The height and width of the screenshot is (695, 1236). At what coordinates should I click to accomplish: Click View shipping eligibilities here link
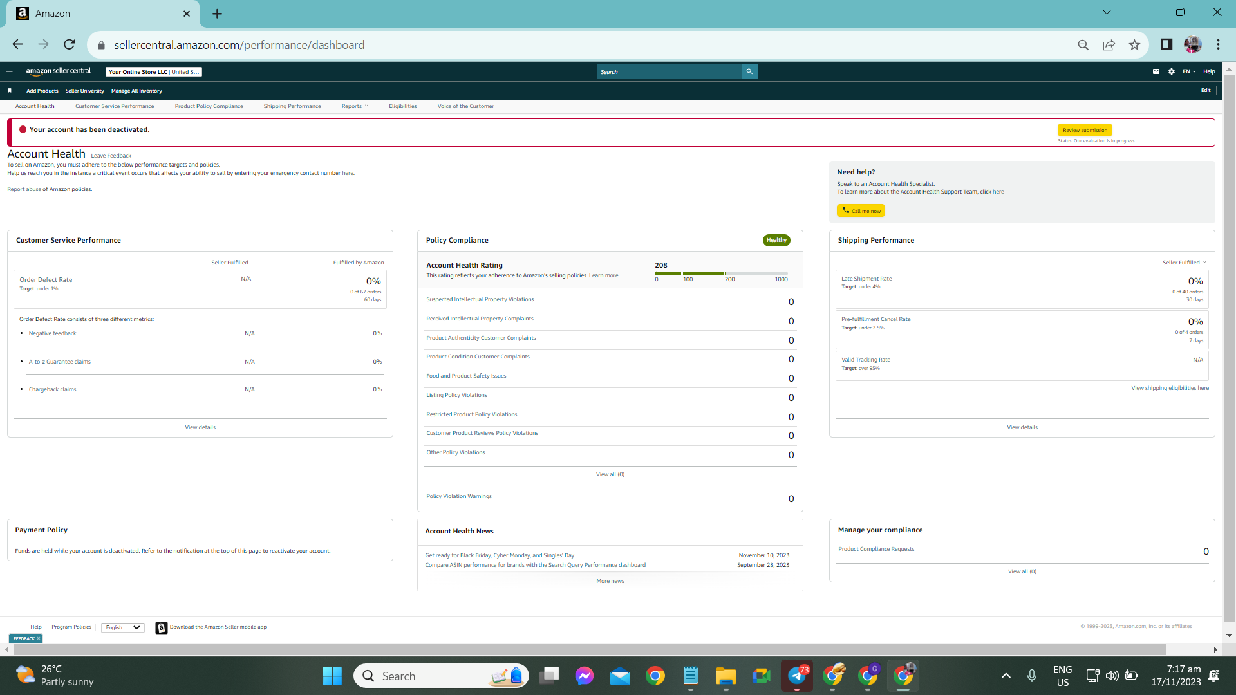coord(1170,388)
